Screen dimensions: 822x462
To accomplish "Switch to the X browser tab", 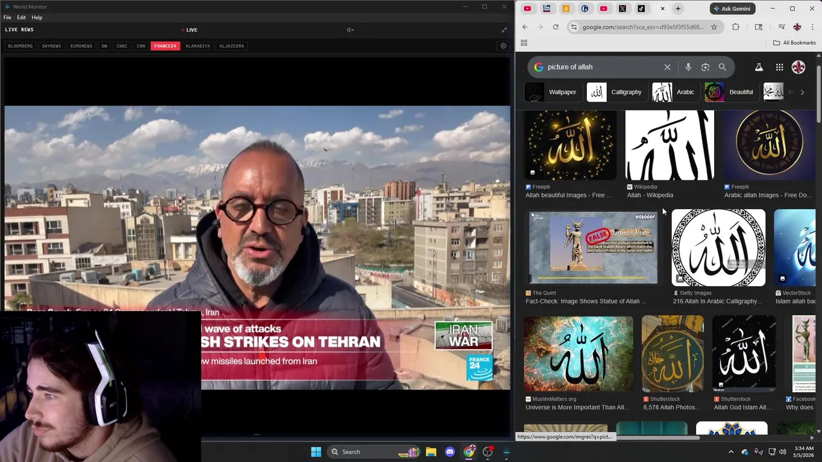I will 622,8.
